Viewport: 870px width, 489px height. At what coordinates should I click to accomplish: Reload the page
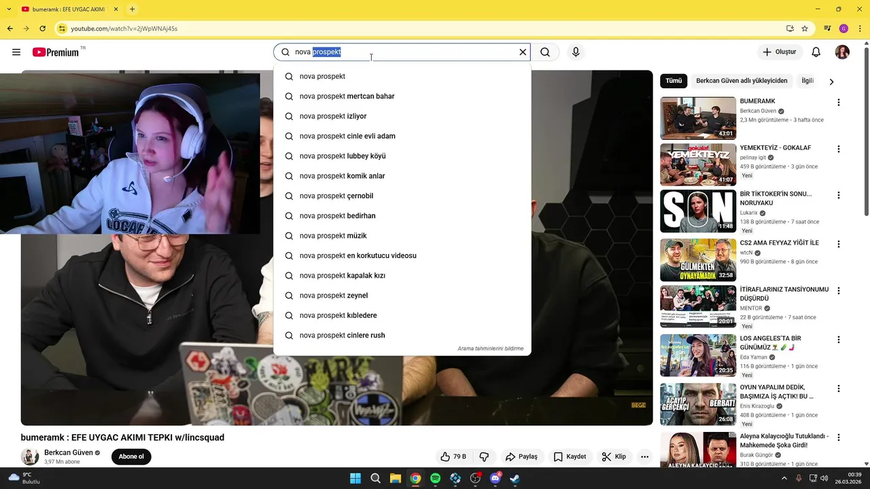[42, 29]
